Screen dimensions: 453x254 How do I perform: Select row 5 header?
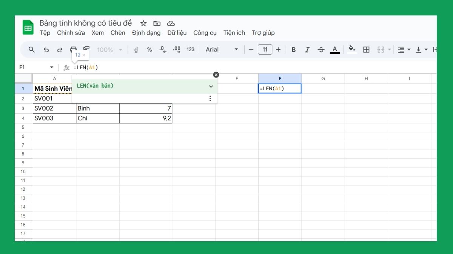tap(24, 127)
